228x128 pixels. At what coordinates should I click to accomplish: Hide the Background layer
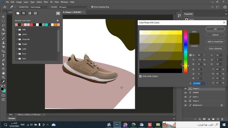point(185,105)
